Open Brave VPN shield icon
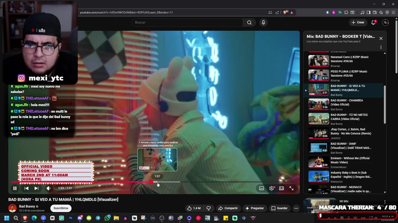 pos(387,12)
